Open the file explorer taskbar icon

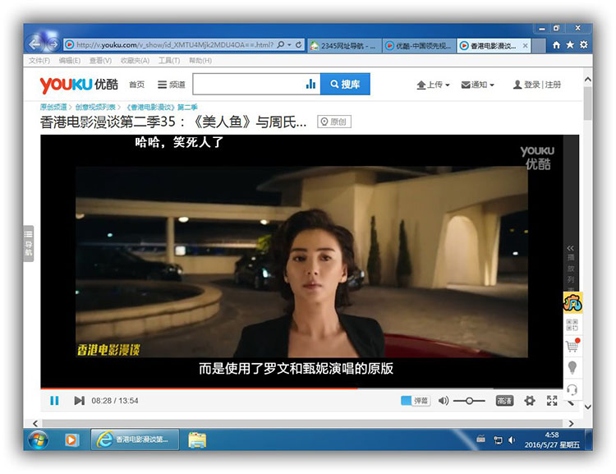click(197, 439)
